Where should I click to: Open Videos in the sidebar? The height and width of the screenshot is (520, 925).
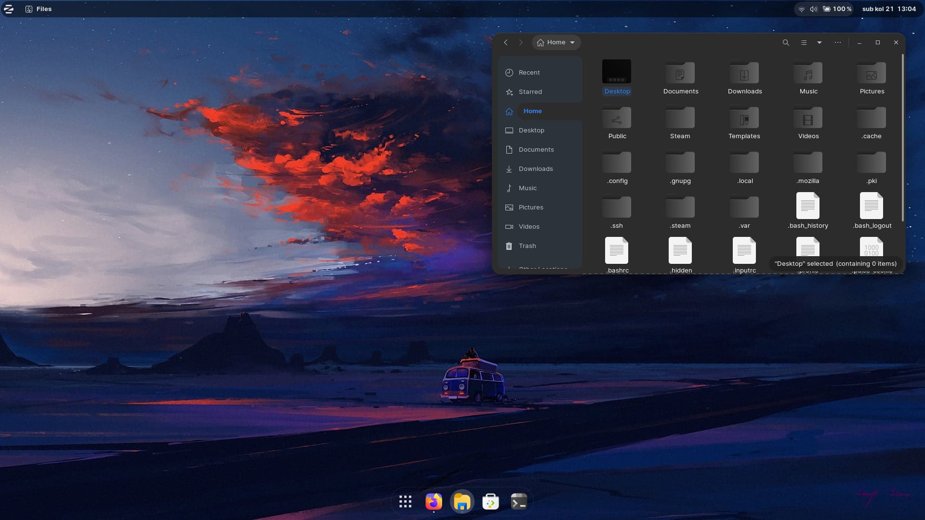540,226
